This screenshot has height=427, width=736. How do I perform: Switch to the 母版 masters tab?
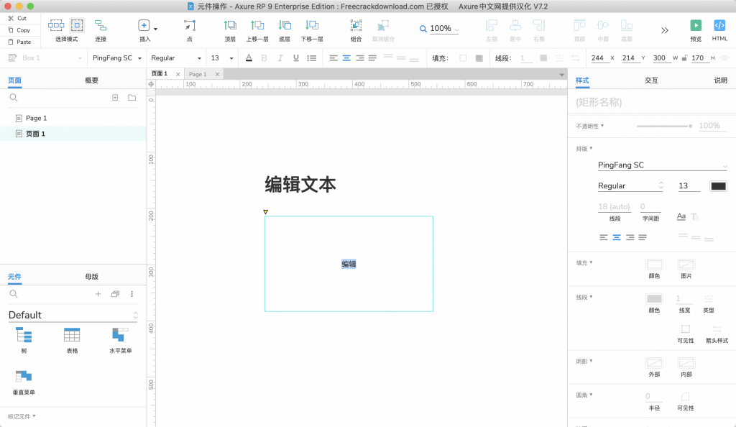91,276
